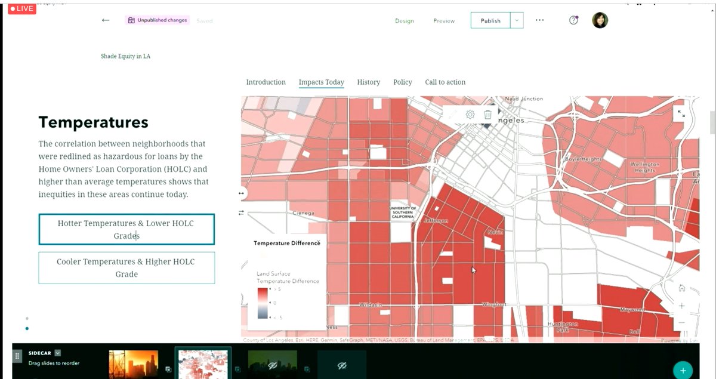The image size is (716, 379).
Task: Open the three-dot more actions menu
Action: [x=539, y=20]
